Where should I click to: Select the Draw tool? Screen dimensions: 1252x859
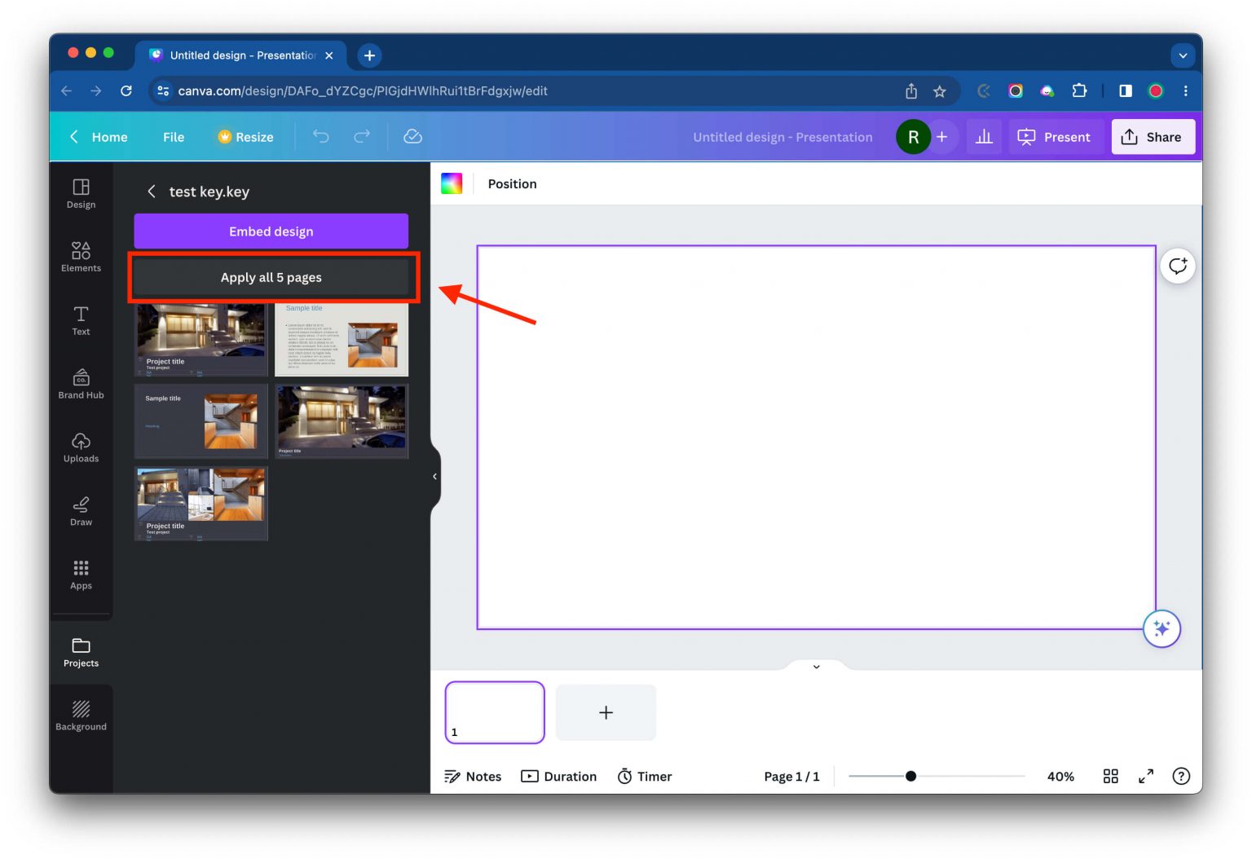[81, 511]
